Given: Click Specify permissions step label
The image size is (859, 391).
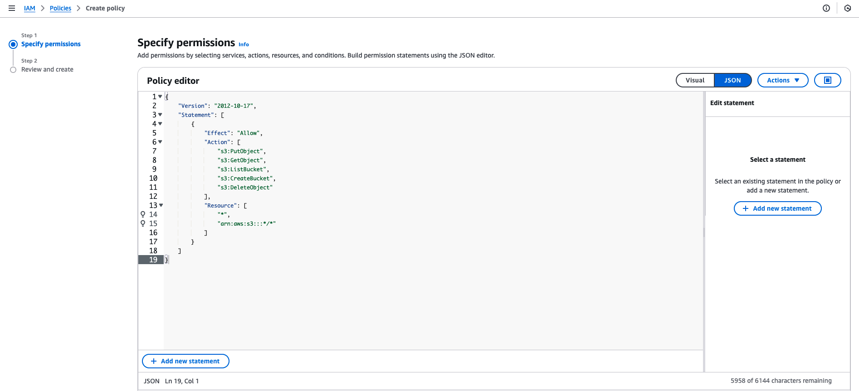Looking at the screenshot, I should tap(51, 44).
